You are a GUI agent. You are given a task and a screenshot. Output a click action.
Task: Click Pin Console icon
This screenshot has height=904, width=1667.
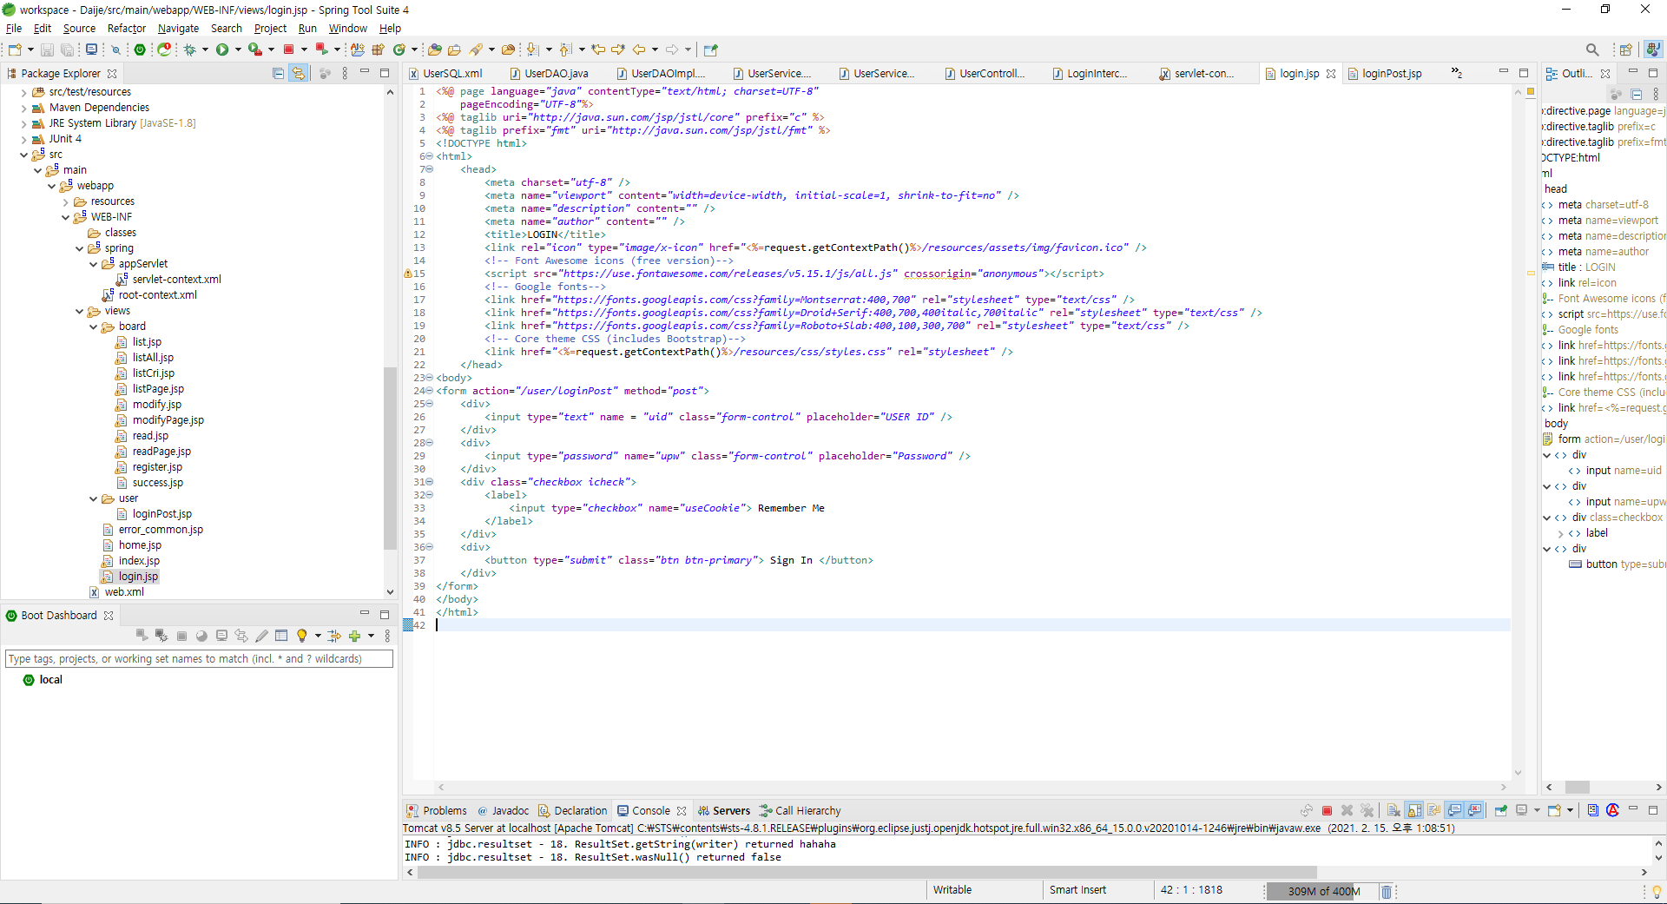(1501, 810)
